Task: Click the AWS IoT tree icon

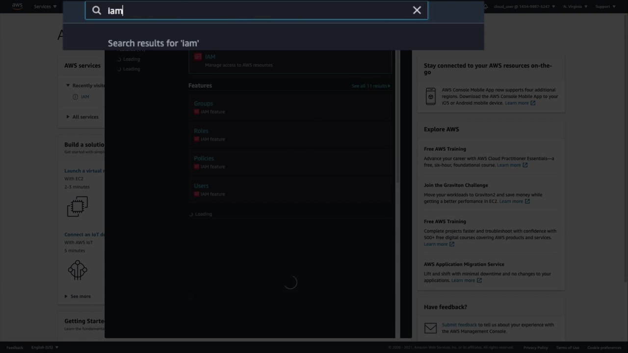Action: coord(77,270)
